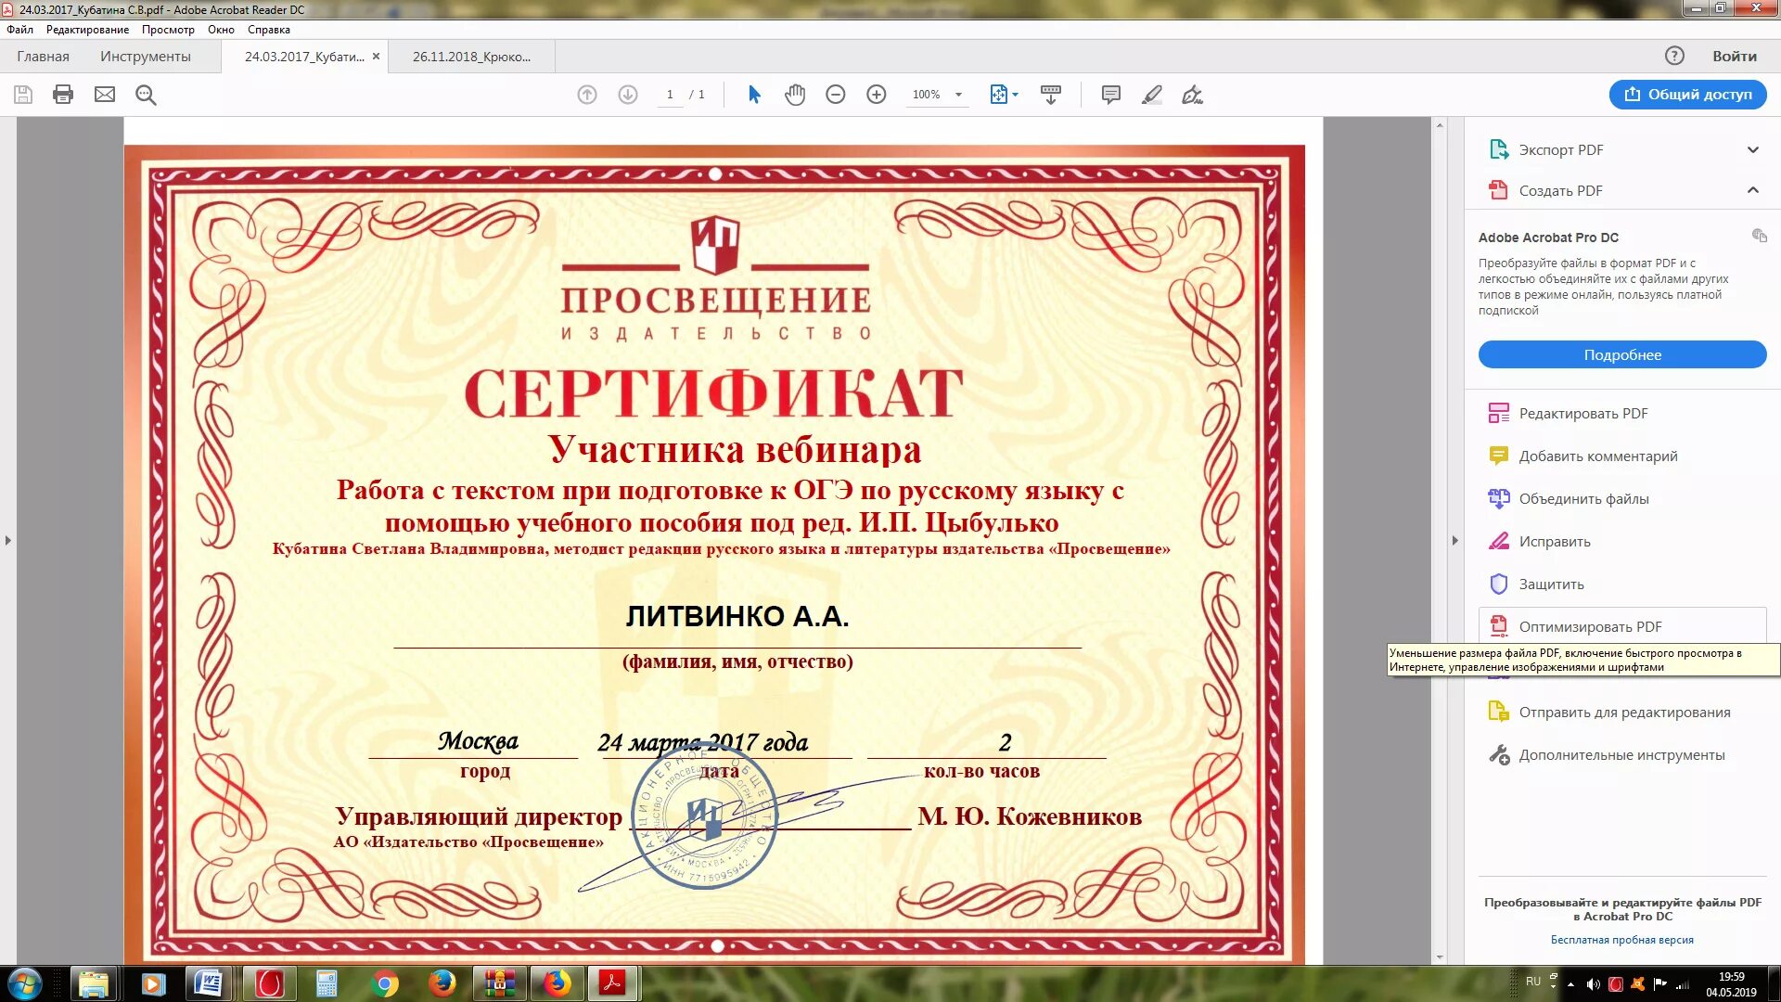The image size is (1781, 1002).
Task: Add a sticky note comment
Action: [1110, 95]
